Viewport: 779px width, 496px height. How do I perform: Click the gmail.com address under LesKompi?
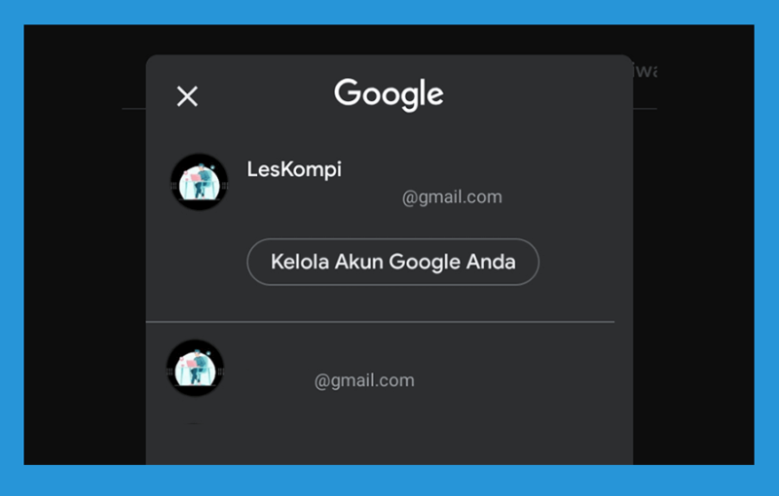pyautogui.click(x=452, y=196)
